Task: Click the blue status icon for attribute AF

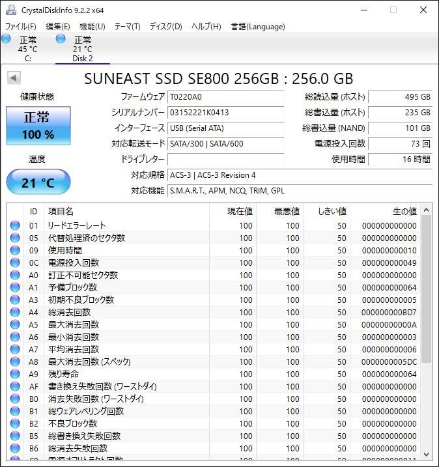Action: pyautogui.click(x=15, y=386)
